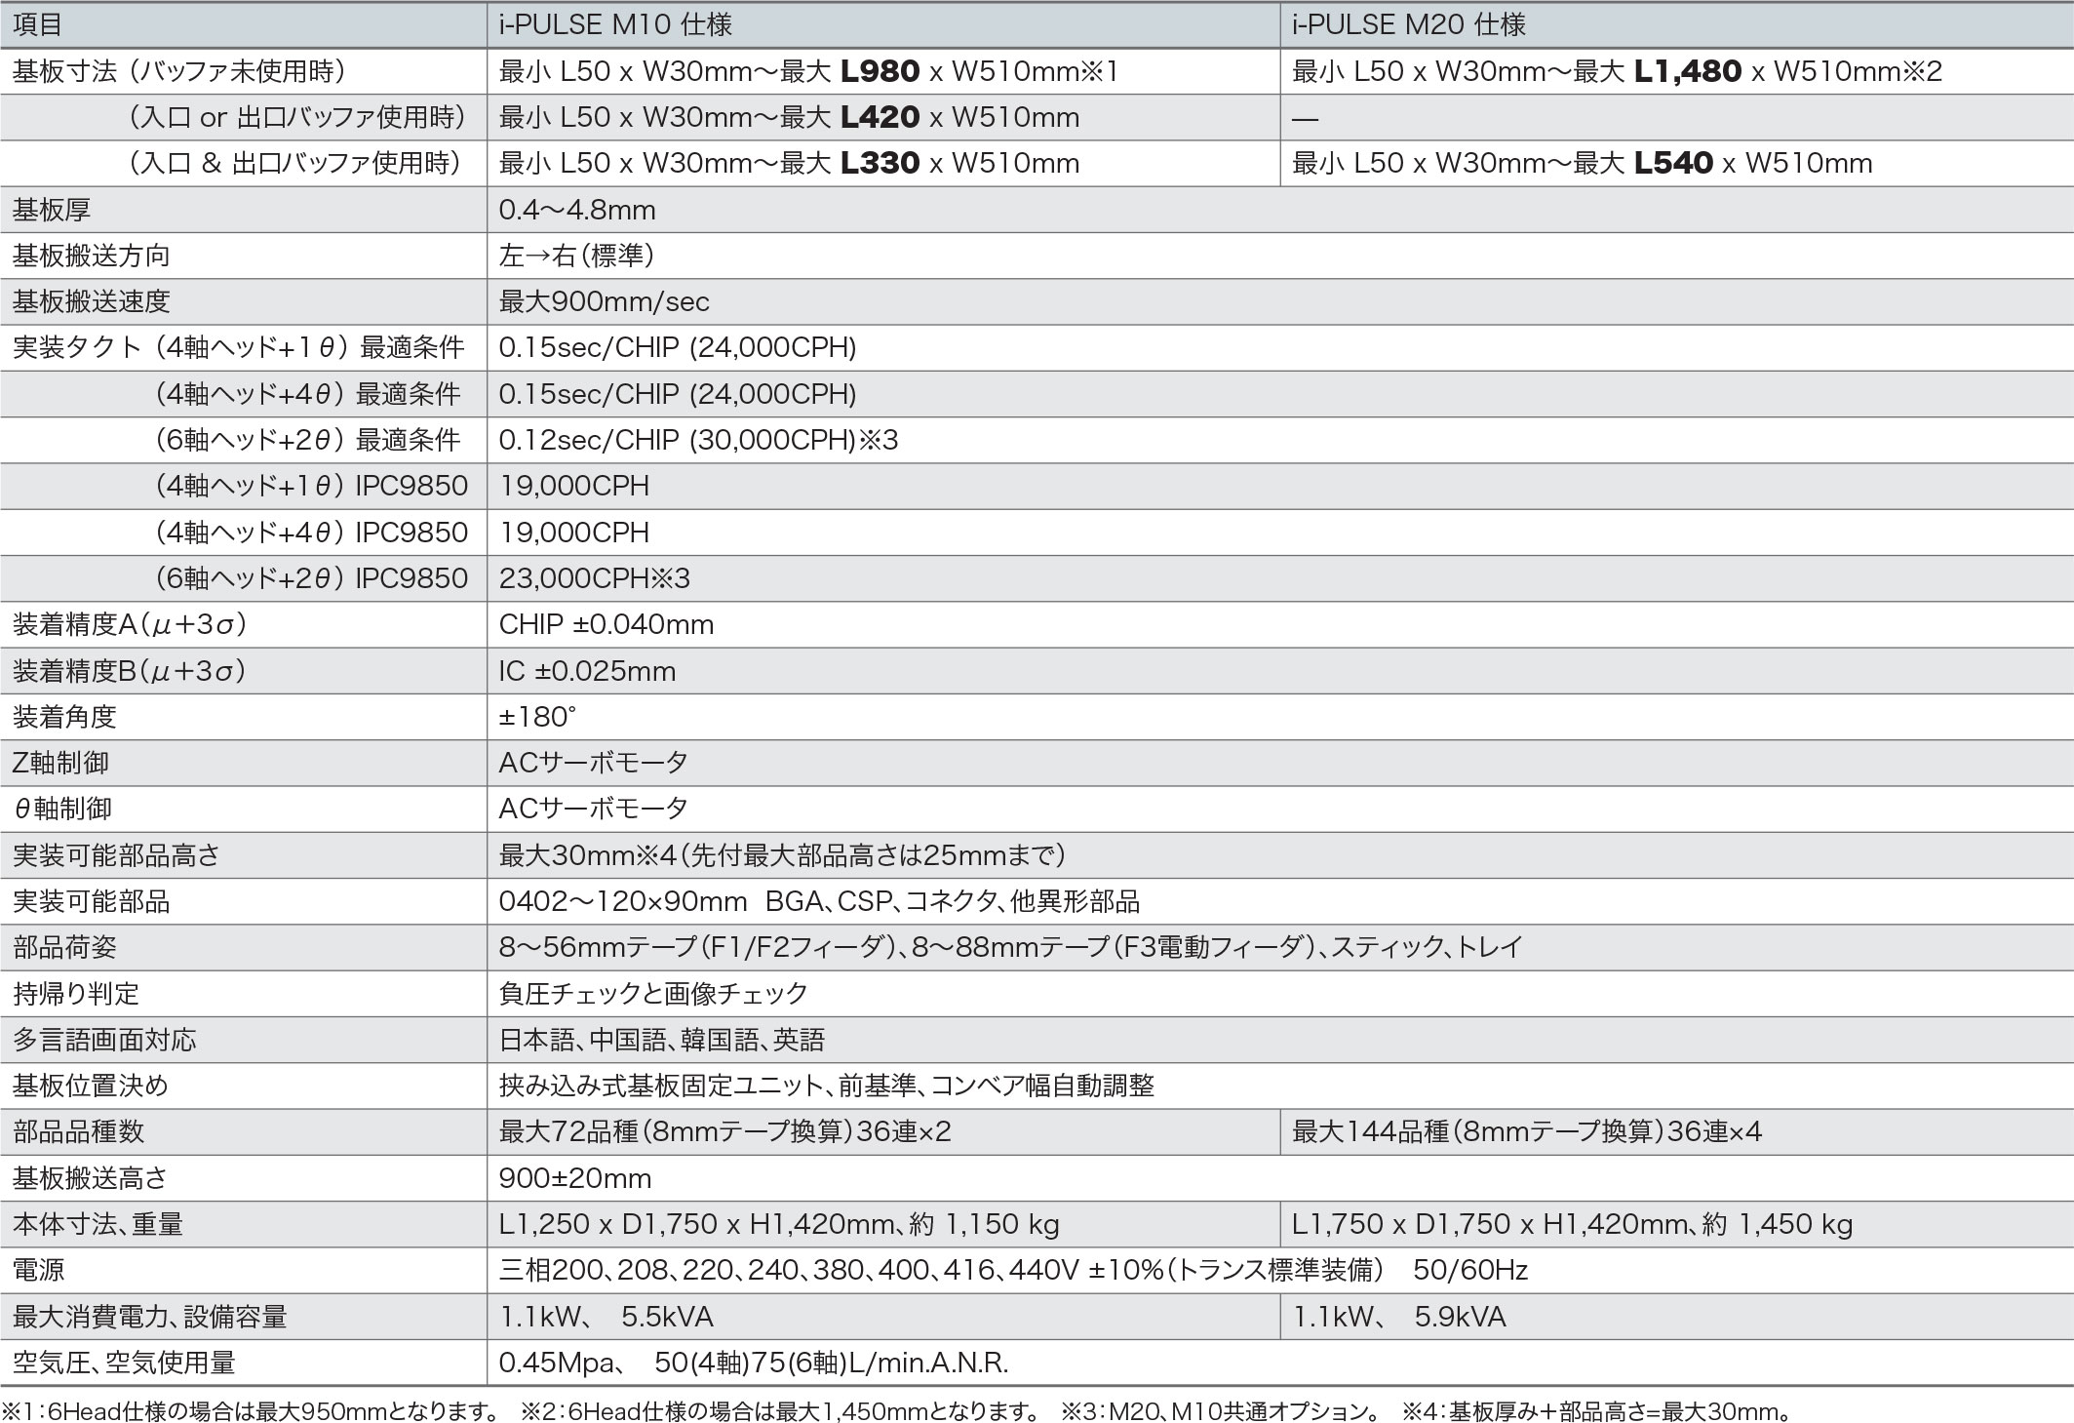This screenshot has height=1423, width=2074.
Task: Click the '基板搬送高さ' row label
Action: pos(91,1178)
